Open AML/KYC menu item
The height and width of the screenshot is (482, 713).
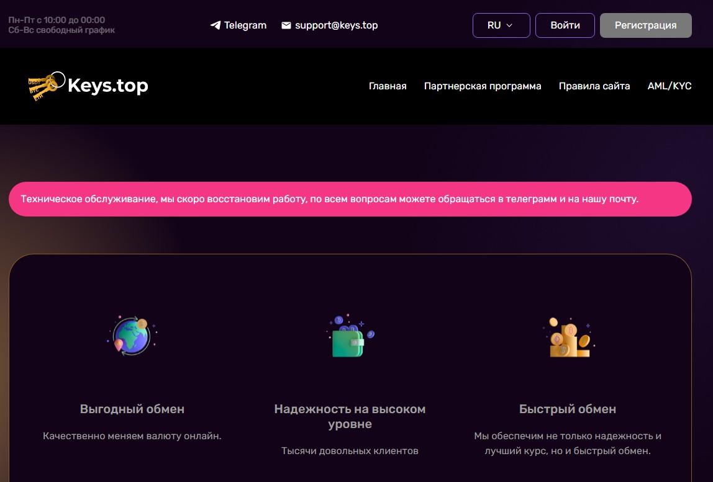(670, 86)
